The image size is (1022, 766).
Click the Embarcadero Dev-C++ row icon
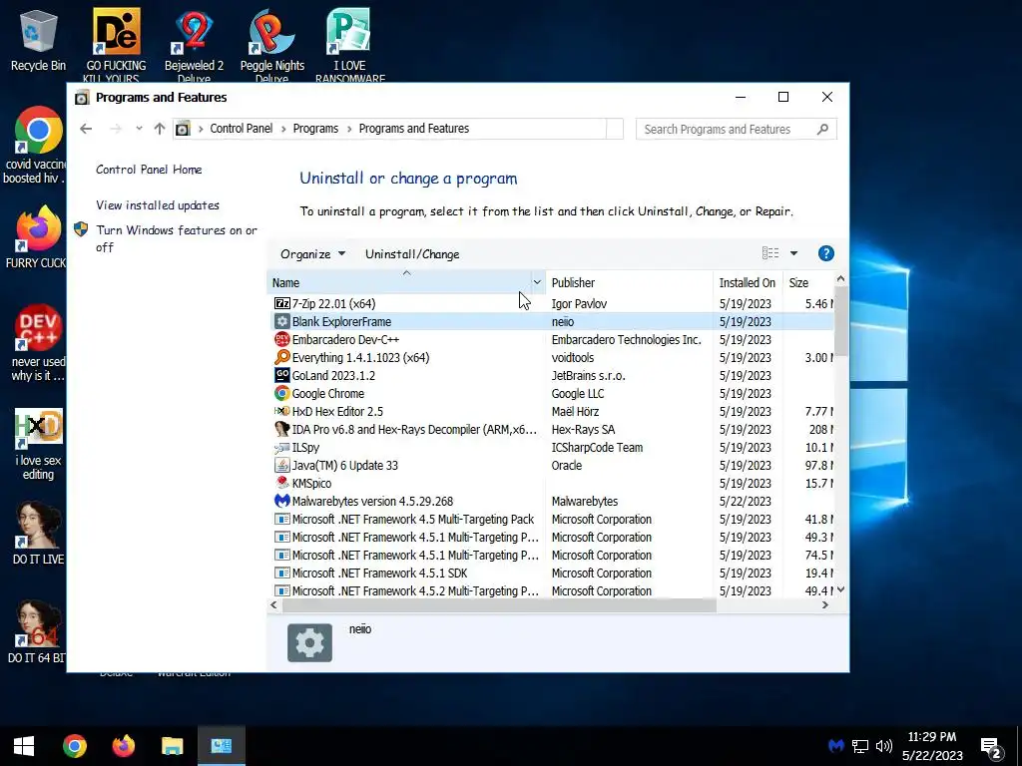(x=281, y=339)
